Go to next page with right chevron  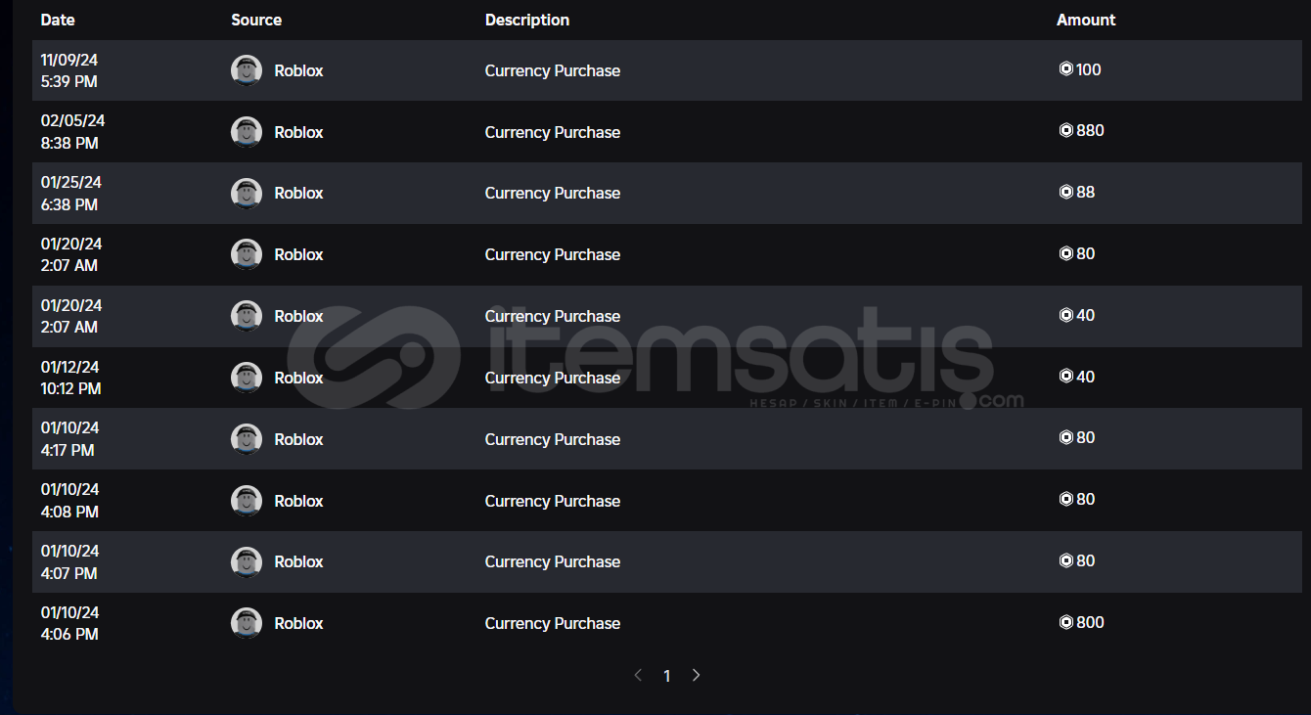pyautogui.click(x=696, y=675)
